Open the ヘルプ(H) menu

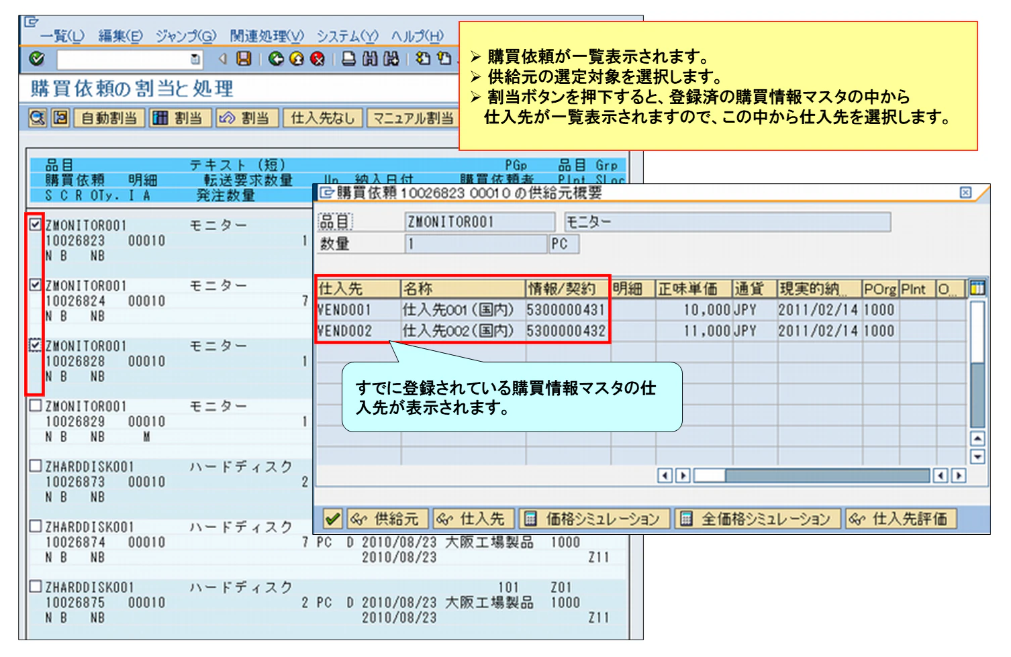click(418, 36)
